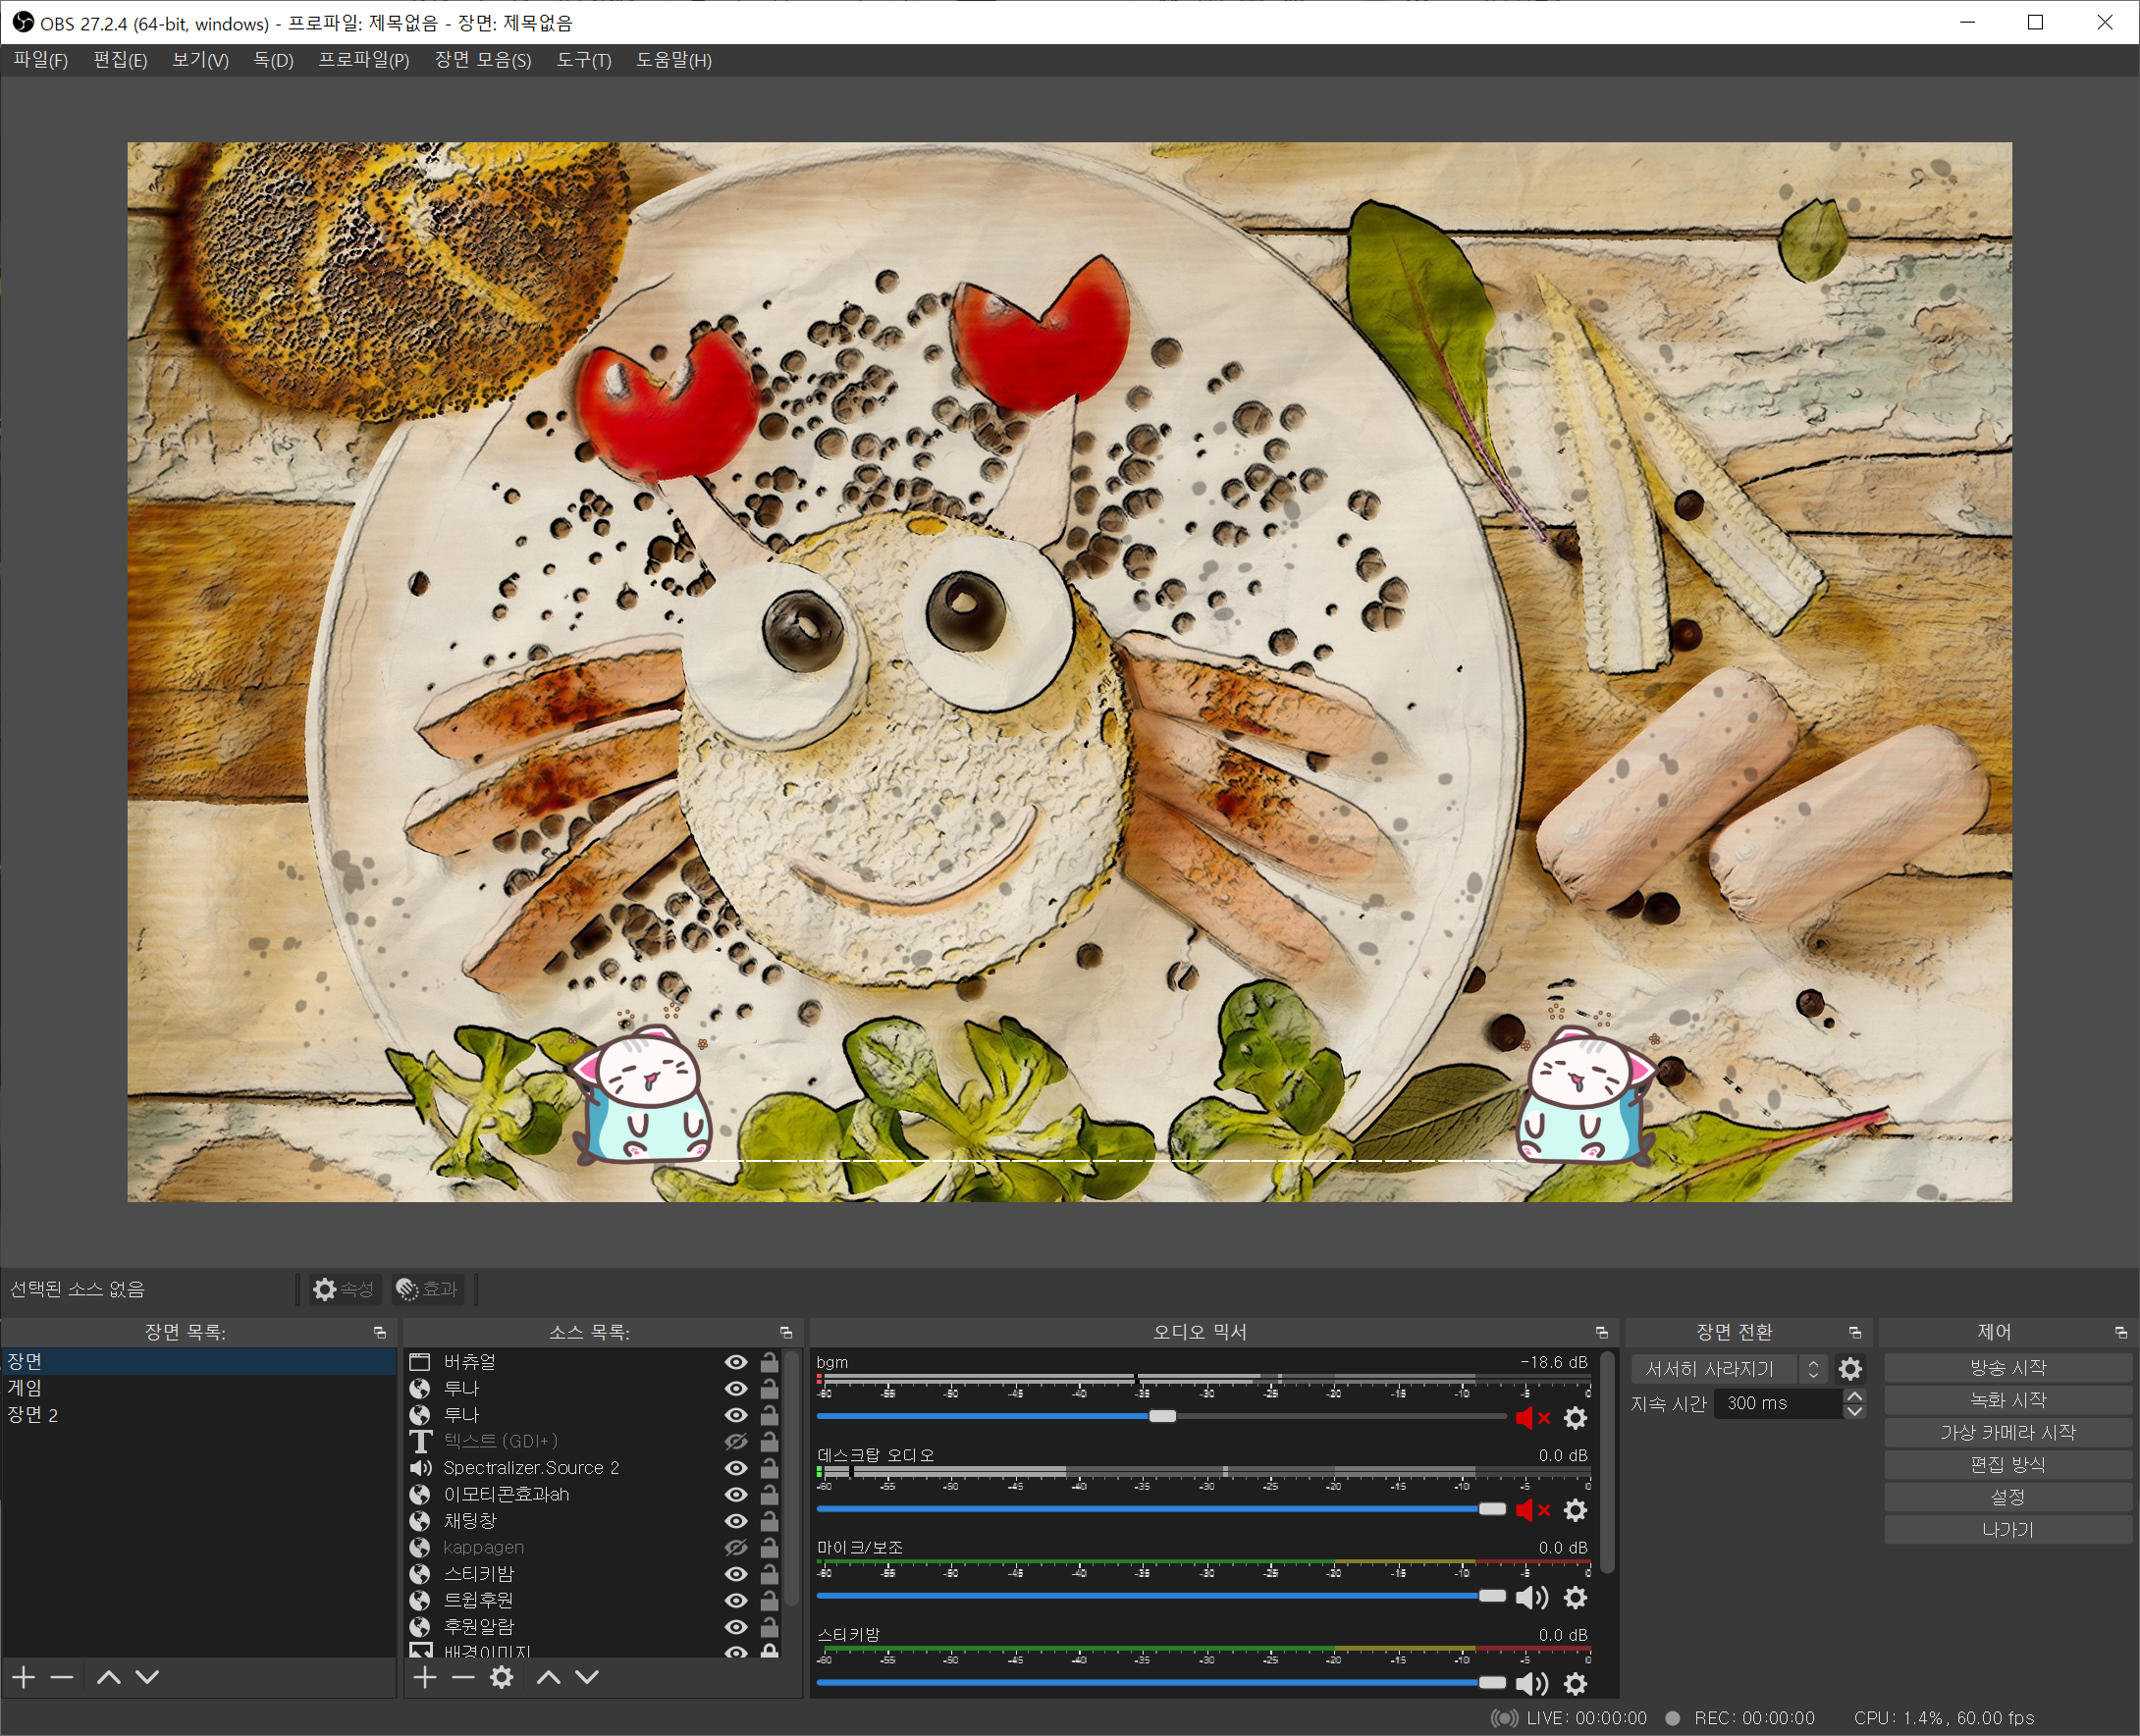This screenshot has height=1736, width=2140.
Task: Open the 서서히 사라지기 transition dropdown
Action: coord(1728,1369)
